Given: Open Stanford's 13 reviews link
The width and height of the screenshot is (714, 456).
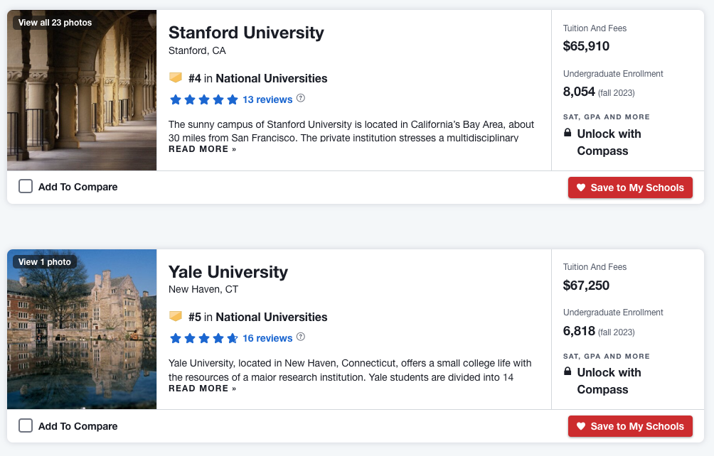Looking at the screenshot, I should [267, 99].
